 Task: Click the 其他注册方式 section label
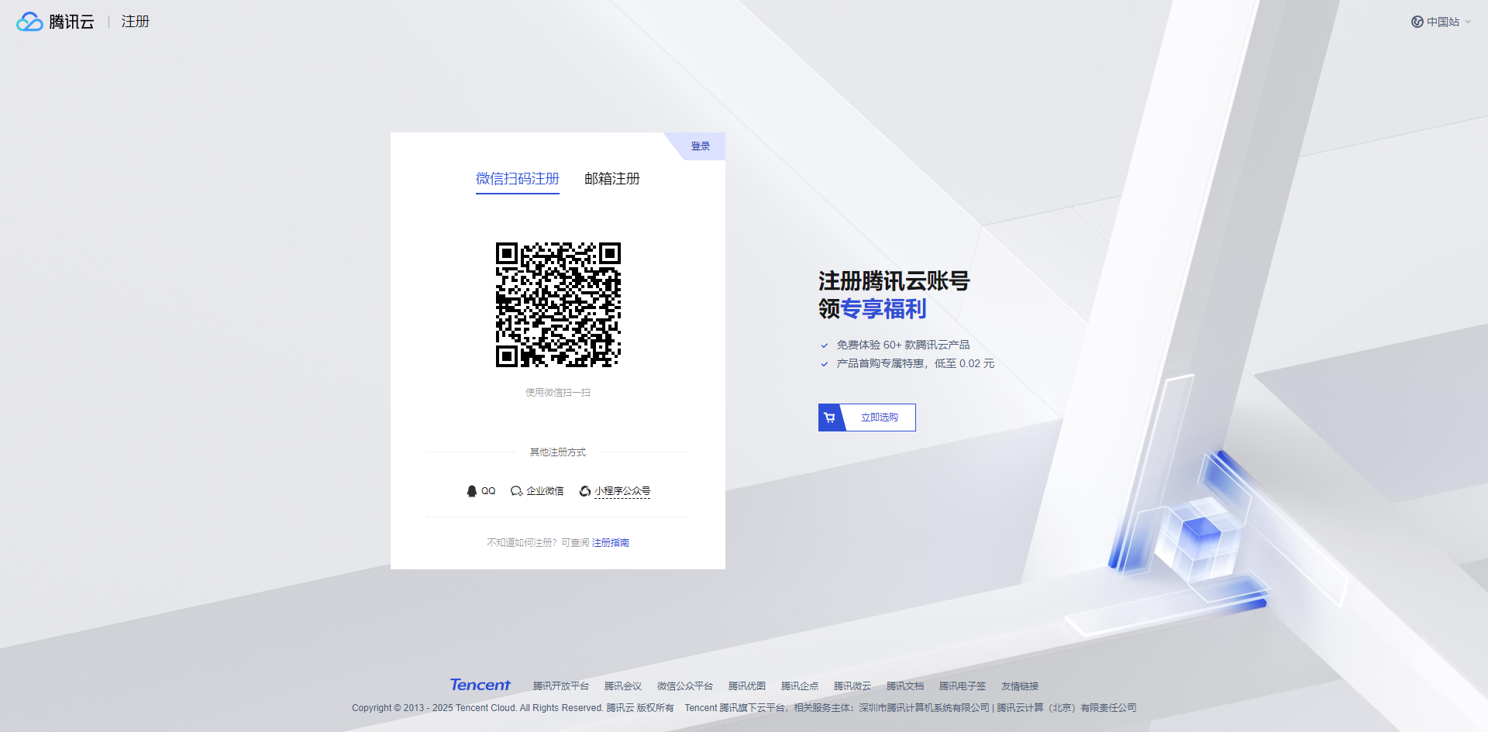tap(558, 452)
